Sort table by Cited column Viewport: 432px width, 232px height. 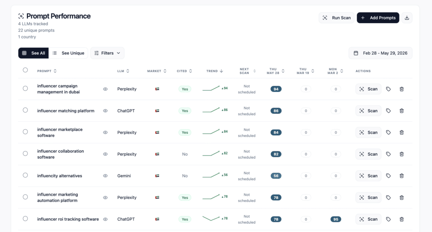[x=184, y=71]
